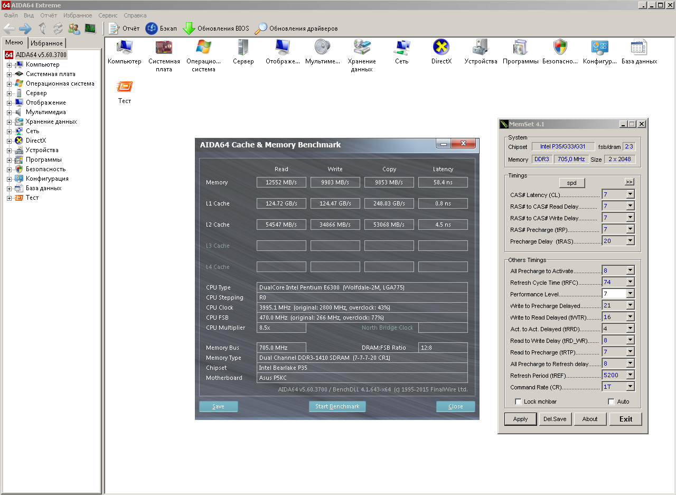Open the Системная плата category icon

pyautogui.click(x=164, y=48)
